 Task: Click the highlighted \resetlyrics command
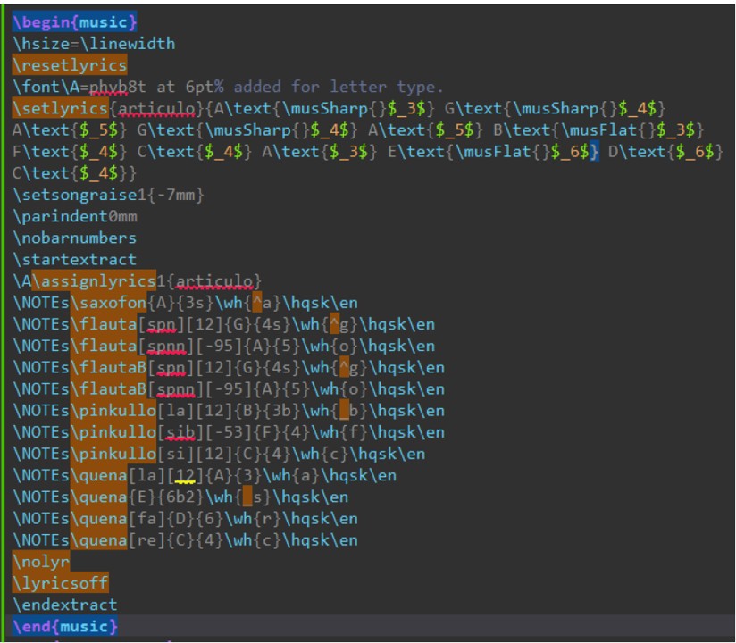70,65
